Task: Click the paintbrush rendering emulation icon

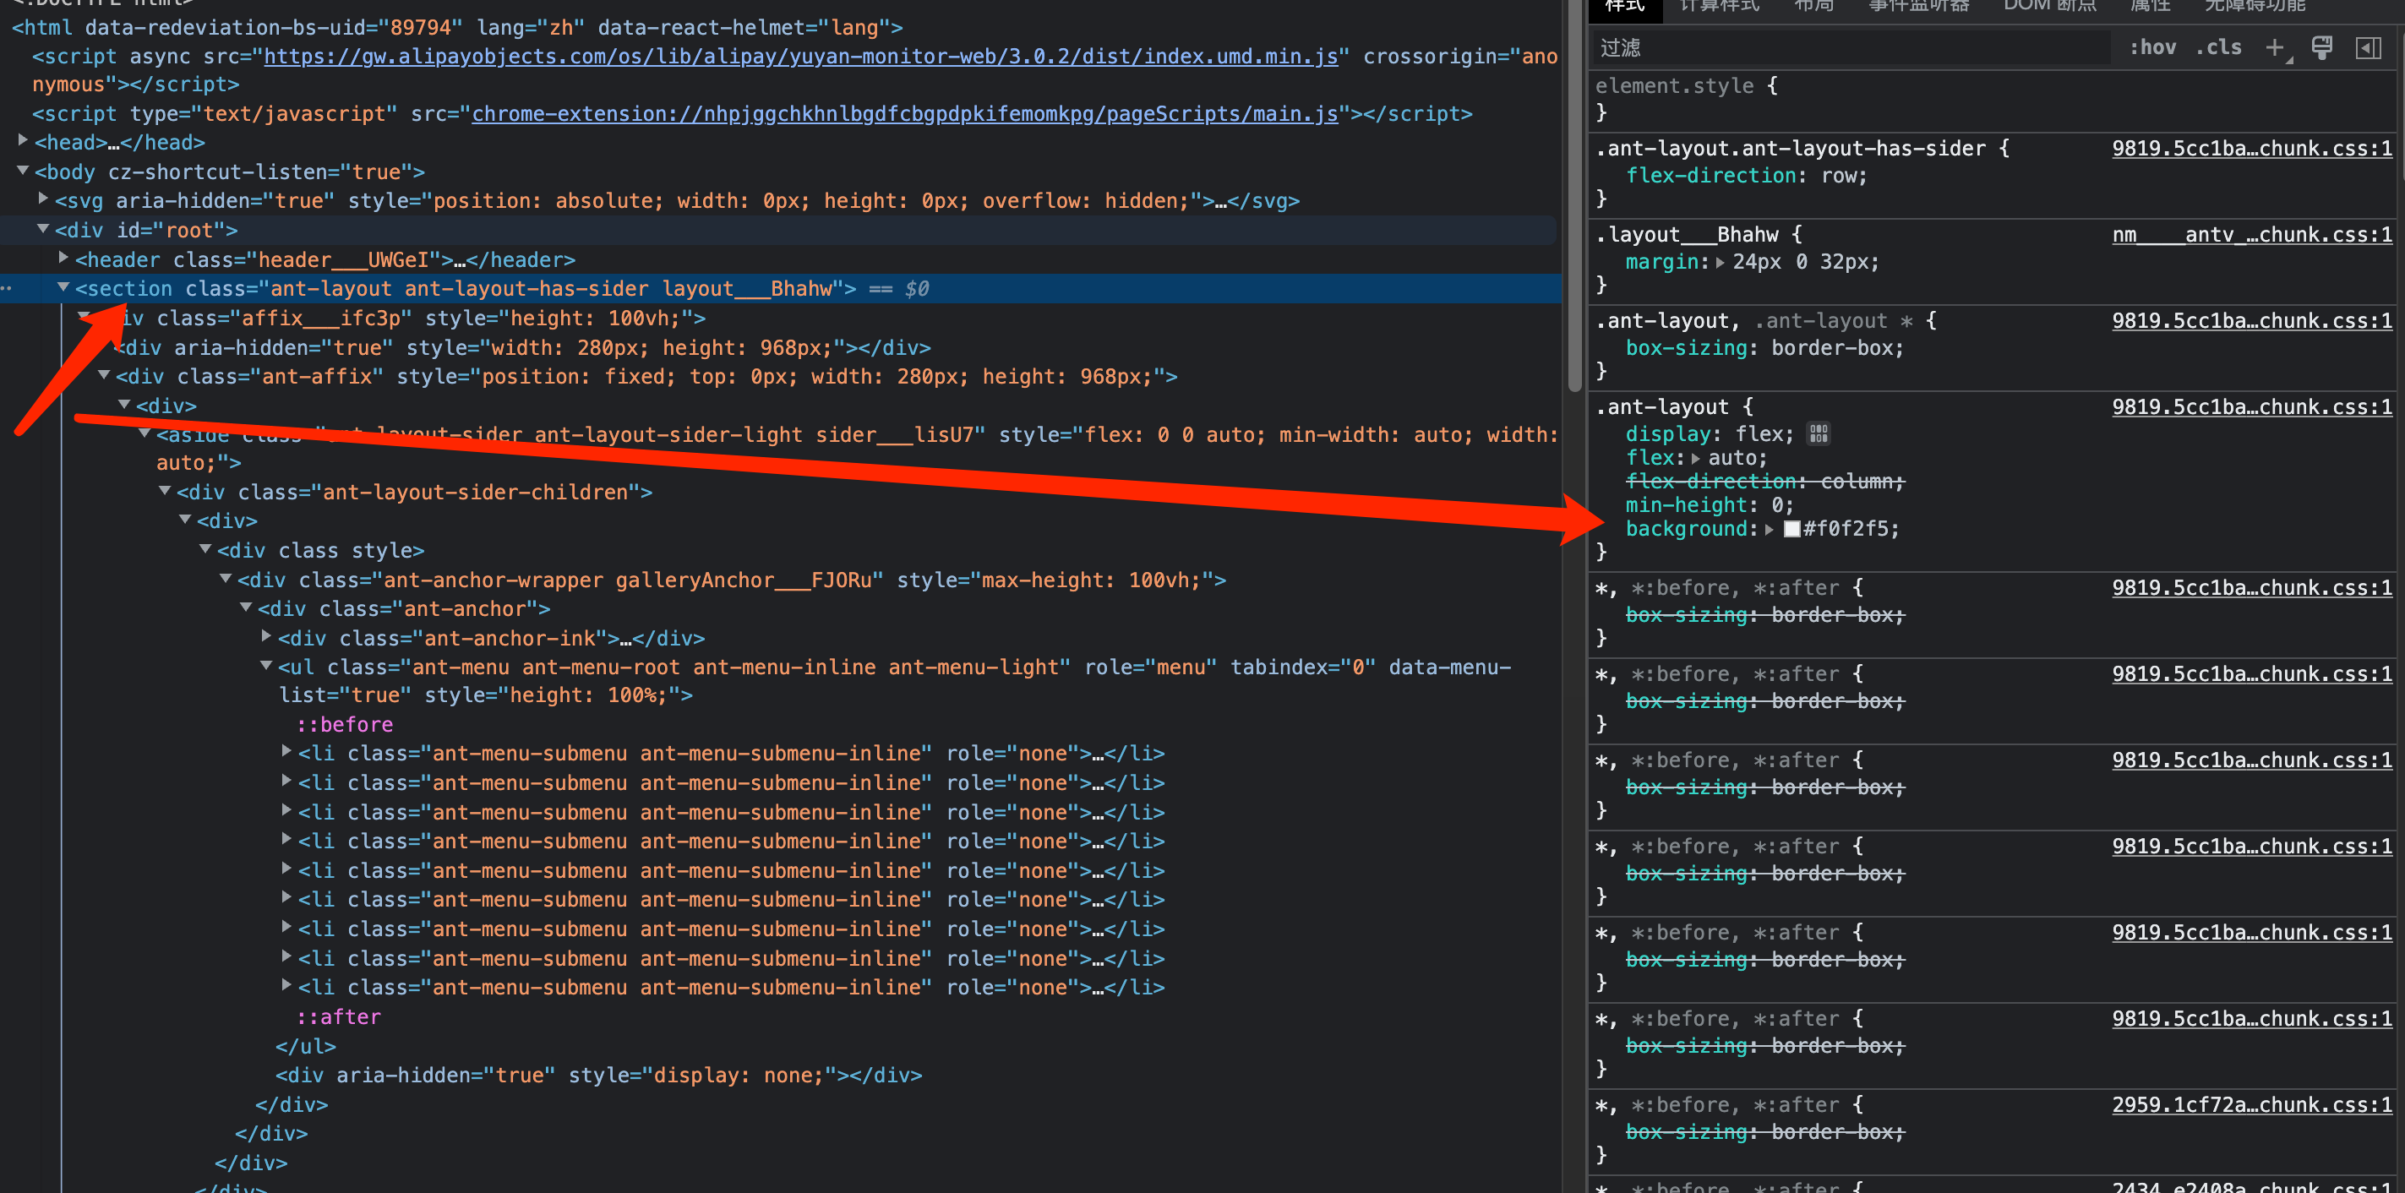Action: click(2322, 47)
